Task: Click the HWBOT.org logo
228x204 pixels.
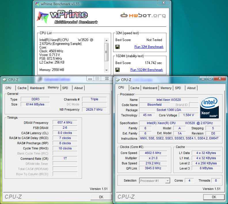Action: tap(143, 15)
